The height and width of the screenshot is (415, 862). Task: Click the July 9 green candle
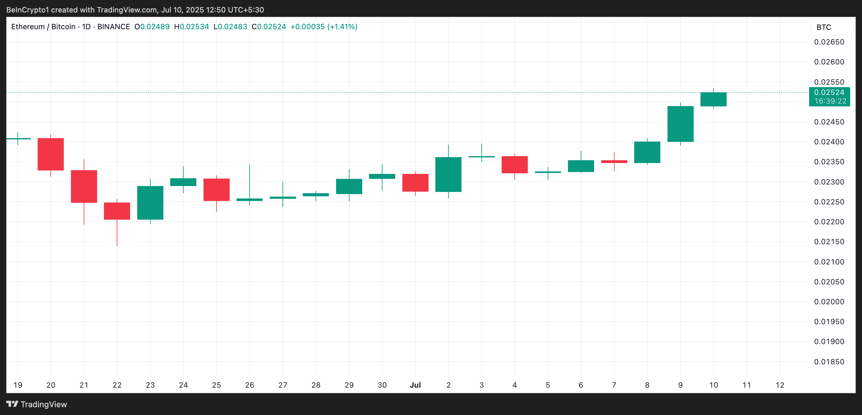coord(680,124)
